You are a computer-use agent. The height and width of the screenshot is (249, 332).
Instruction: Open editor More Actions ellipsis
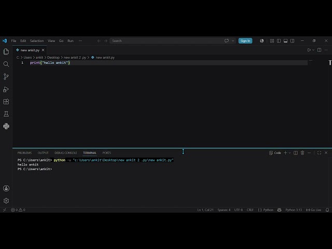point(326,50)
